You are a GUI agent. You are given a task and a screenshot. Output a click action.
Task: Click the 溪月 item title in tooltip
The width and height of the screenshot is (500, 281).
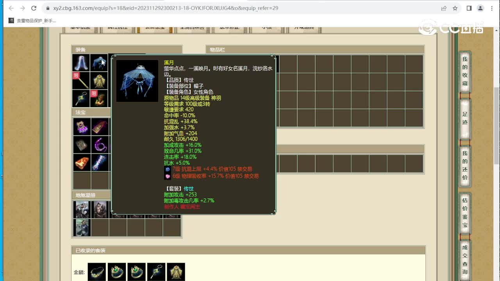point(169,62)
